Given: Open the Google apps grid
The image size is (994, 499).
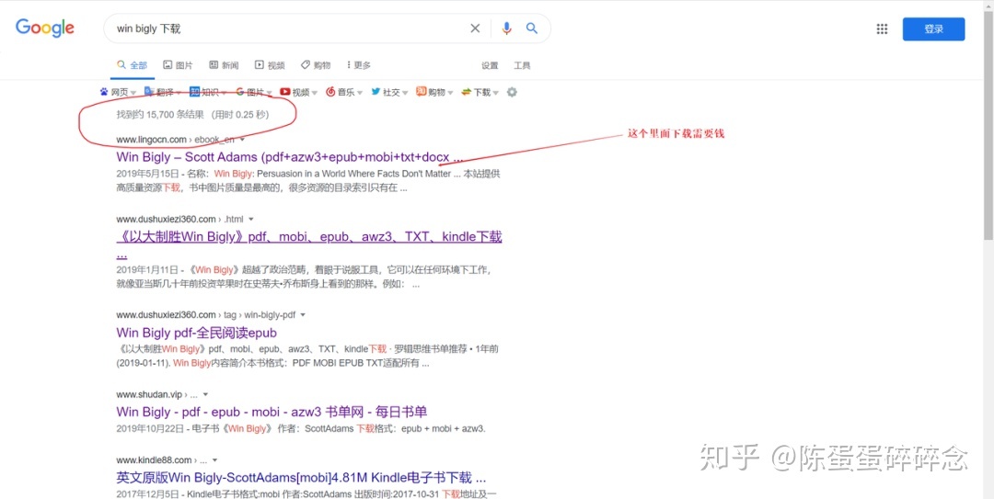Looking at the screenshot, I should point(882,29).
